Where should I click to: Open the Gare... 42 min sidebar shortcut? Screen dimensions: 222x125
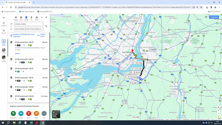coord(4,43)
